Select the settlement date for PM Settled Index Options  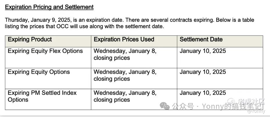203,93
